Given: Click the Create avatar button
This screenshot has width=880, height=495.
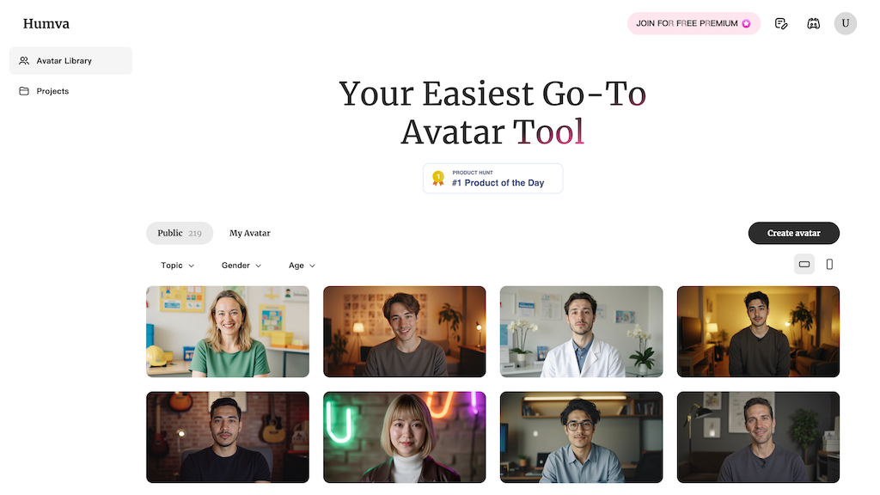Looking at the screenshot, I should point(793,233).
